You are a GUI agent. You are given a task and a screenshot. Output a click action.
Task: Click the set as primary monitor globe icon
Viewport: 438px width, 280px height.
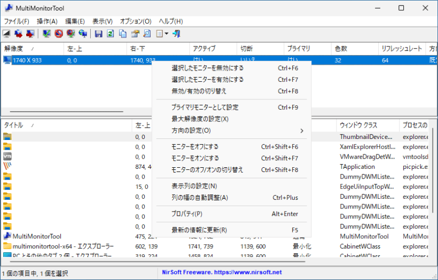click(83, 34)
